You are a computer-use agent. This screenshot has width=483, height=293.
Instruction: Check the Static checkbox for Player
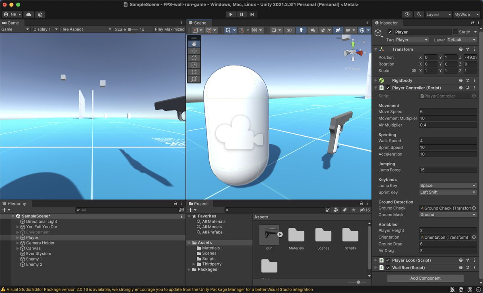click(x=455, y=32)
